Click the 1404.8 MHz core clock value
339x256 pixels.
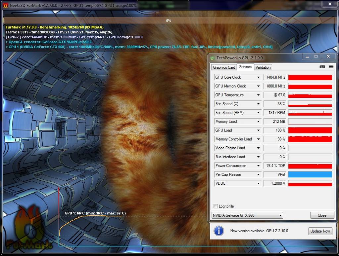275,77
